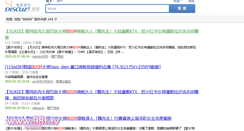Viewport: 244px width, 131px height.
Task: Open the [115ed2k] result title
Action: coord(83,67)
